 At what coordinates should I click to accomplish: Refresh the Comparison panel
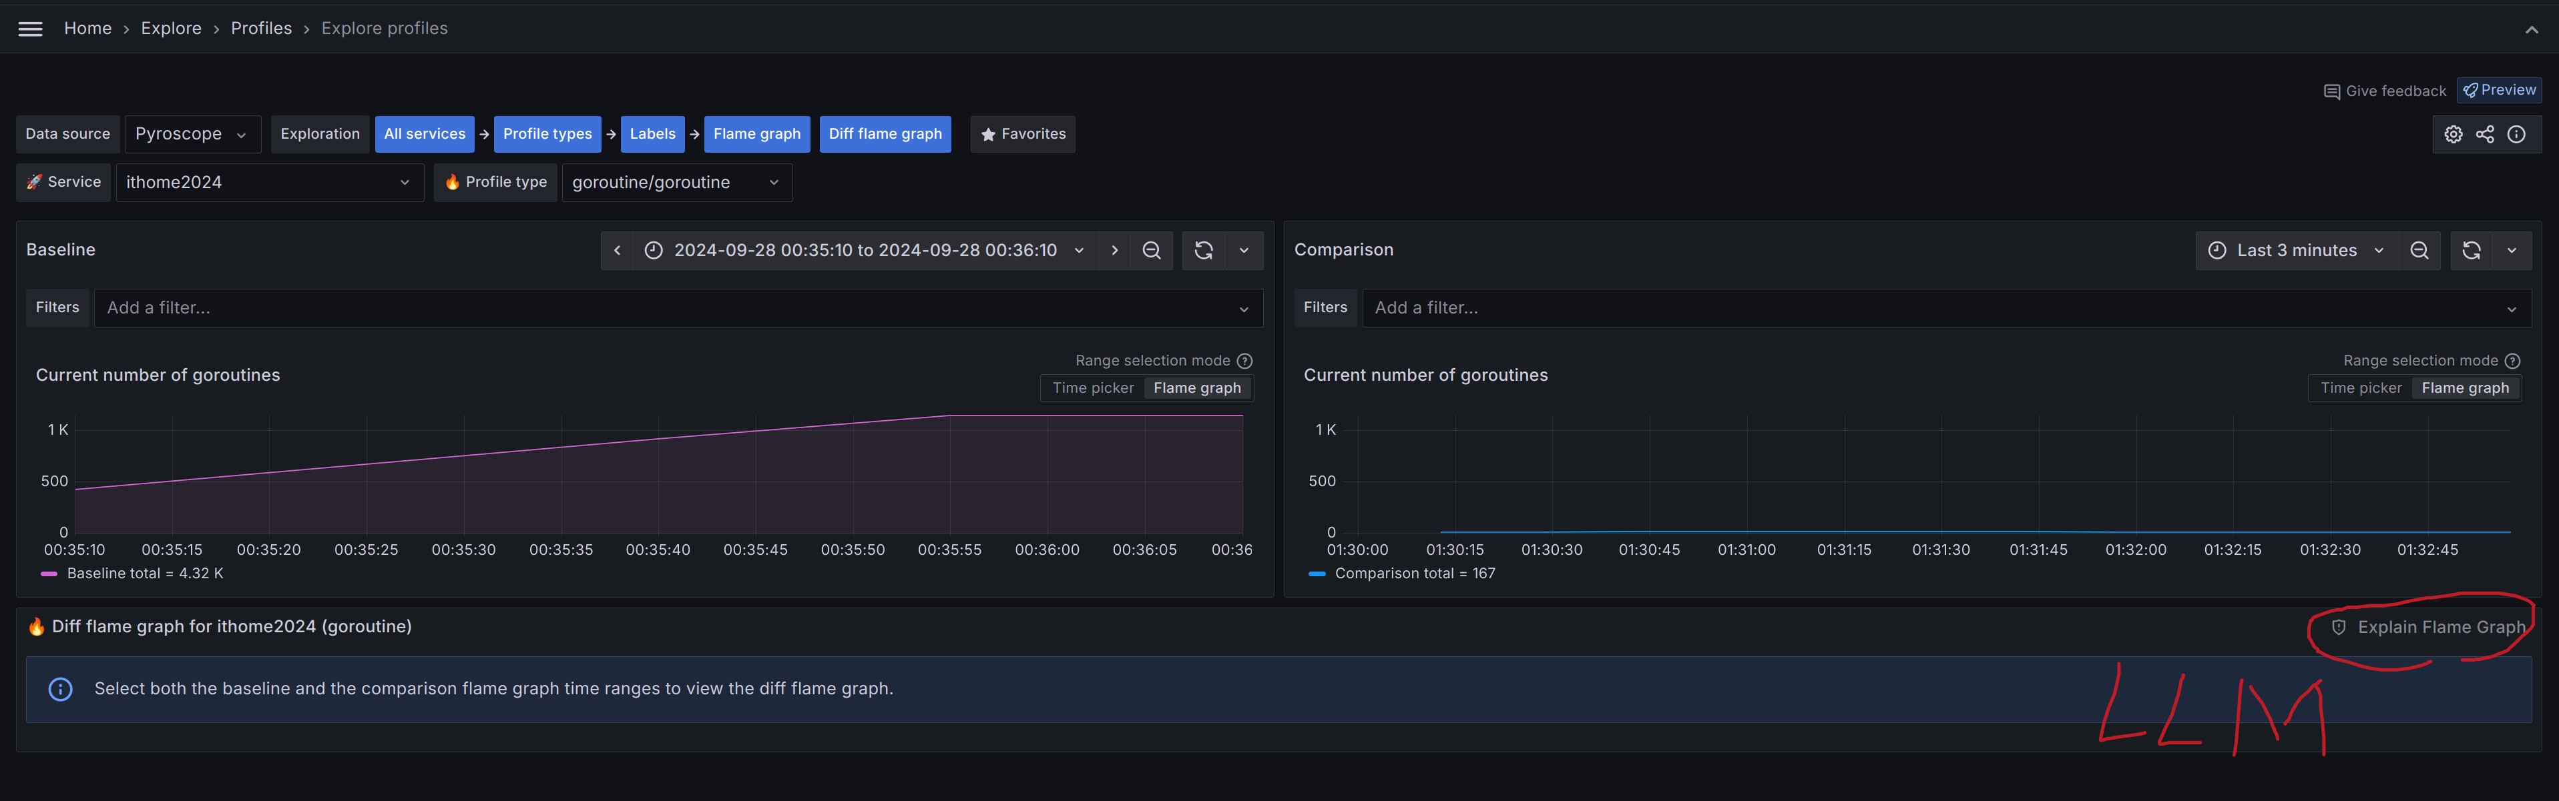tap(2472, 250)
